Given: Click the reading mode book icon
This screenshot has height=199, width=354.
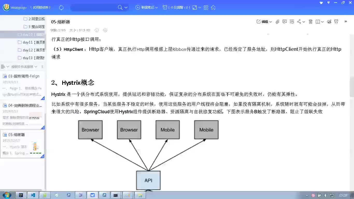Looking at the screenshot, I should [318, 22].
